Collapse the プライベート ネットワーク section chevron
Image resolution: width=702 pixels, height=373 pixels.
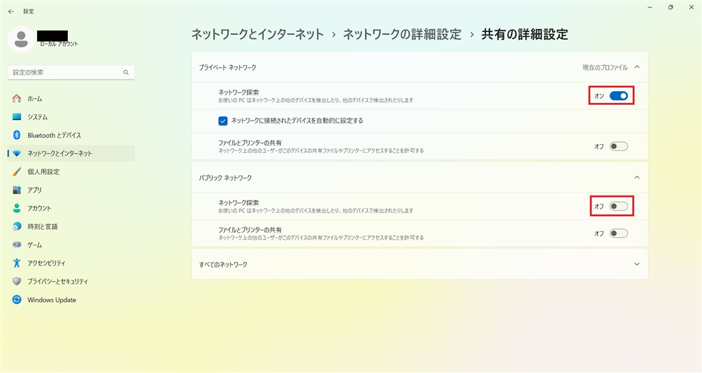click(x=637, y=67)
